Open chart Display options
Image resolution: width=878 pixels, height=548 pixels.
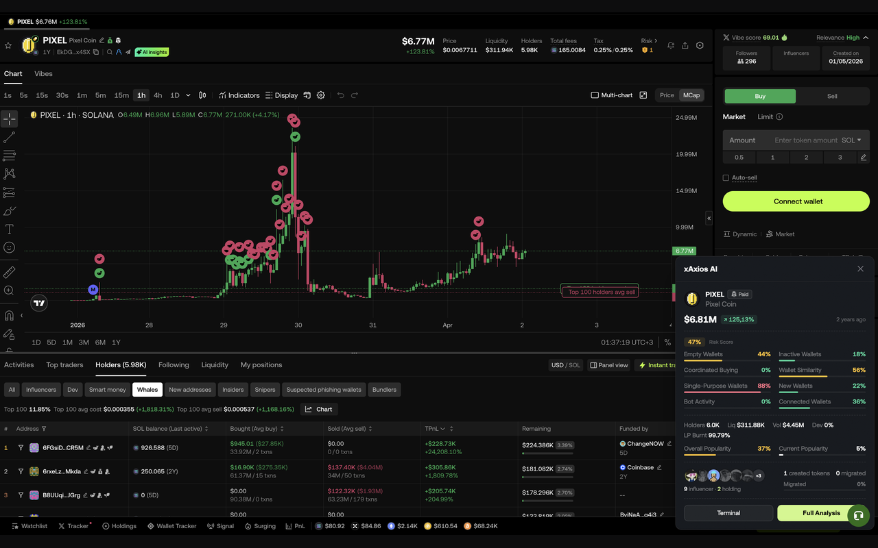(x=281, y=95)
